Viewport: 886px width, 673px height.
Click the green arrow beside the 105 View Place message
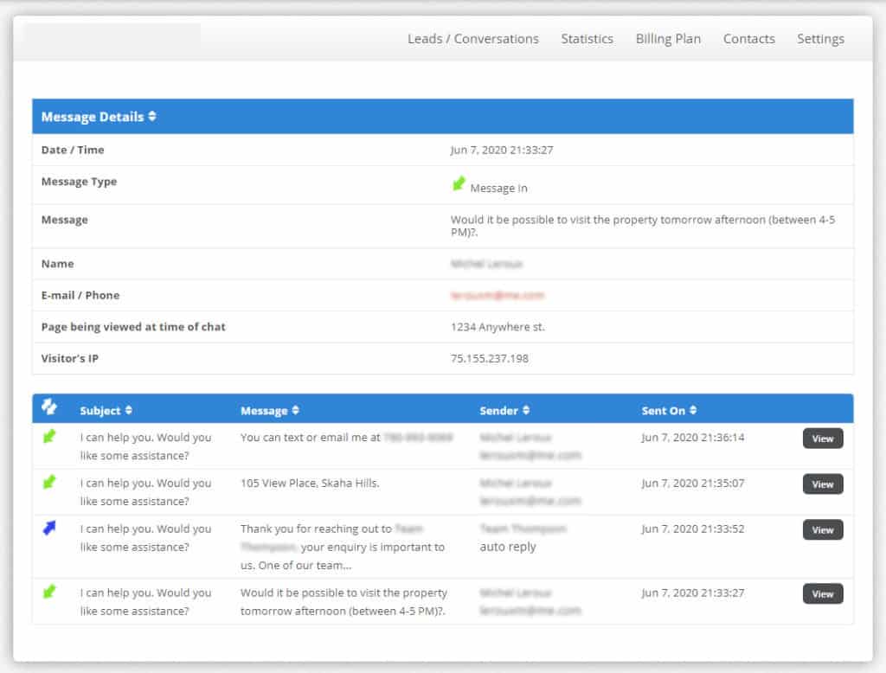[50, 482]
